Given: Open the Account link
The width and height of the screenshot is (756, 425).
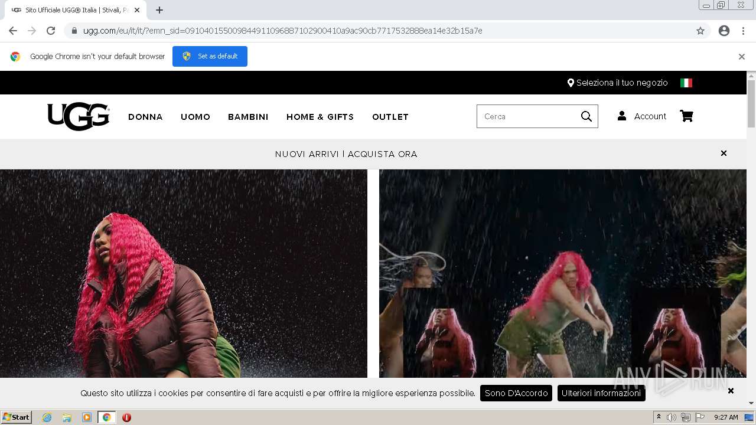Looking at the screenshot, I should (x=650, y=116).
